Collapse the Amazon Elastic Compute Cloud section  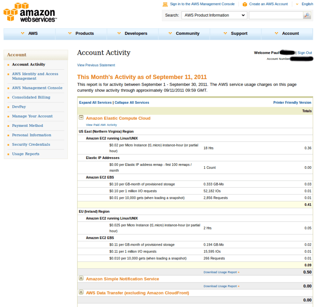81,118
